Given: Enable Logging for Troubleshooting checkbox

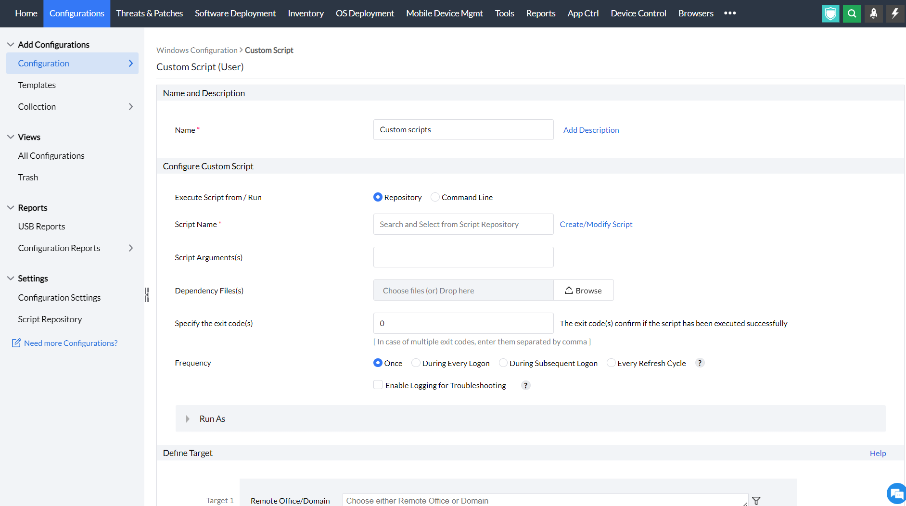Looking at the screenshot, I should point(378,385).
